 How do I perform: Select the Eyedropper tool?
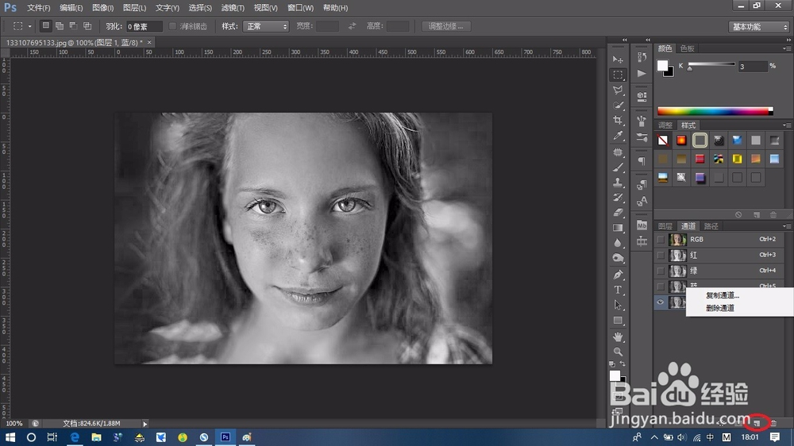(x=618, y=136)
